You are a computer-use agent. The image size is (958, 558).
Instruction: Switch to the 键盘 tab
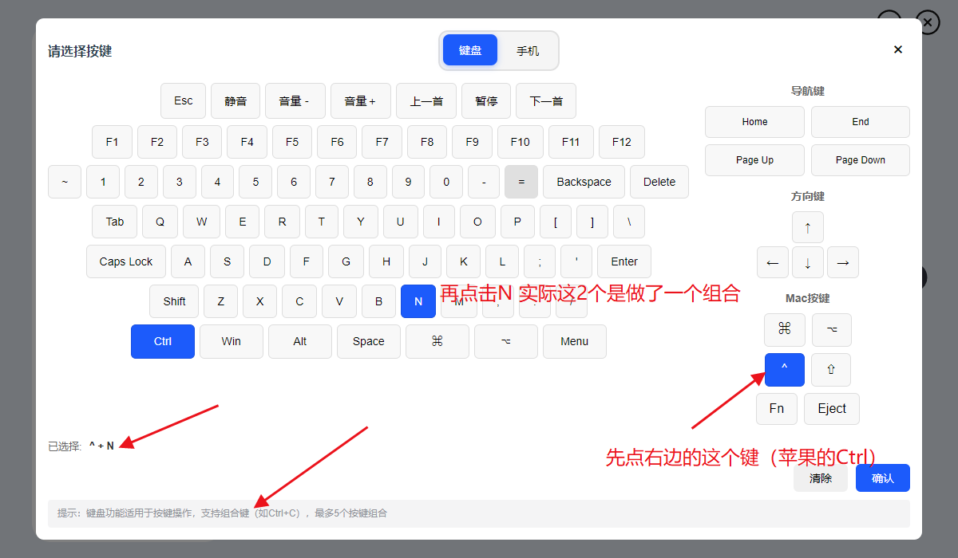click(x=470, y=50)
